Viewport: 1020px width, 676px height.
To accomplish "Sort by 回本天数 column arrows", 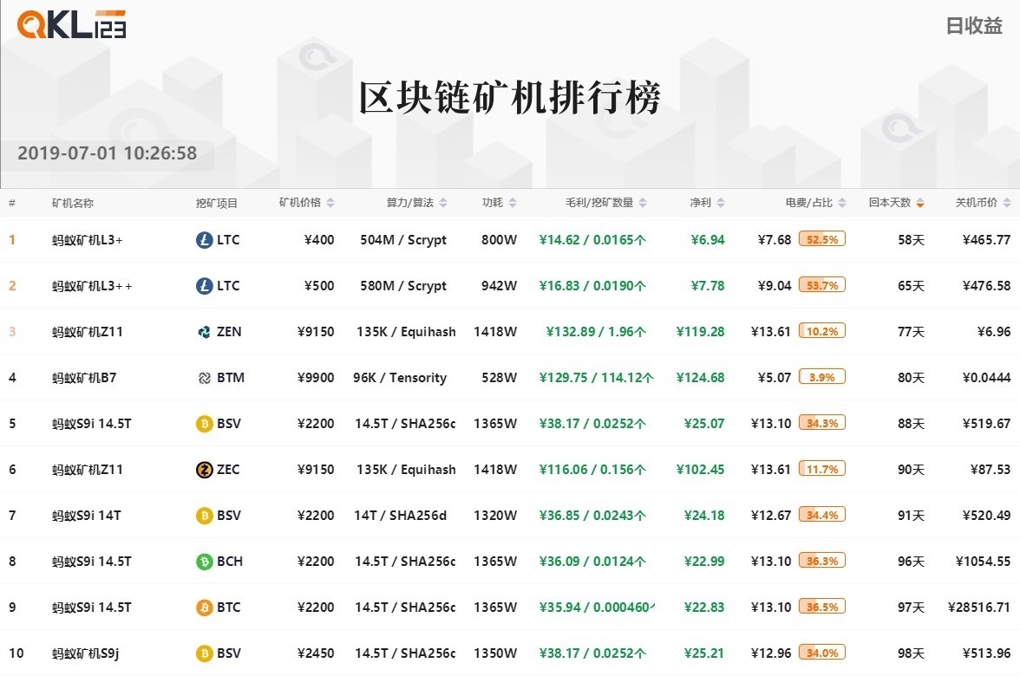I will point(919,203).
